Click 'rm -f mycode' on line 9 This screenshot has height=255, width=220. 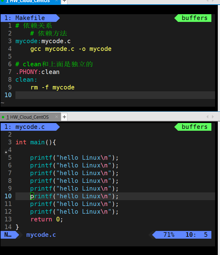52,88
